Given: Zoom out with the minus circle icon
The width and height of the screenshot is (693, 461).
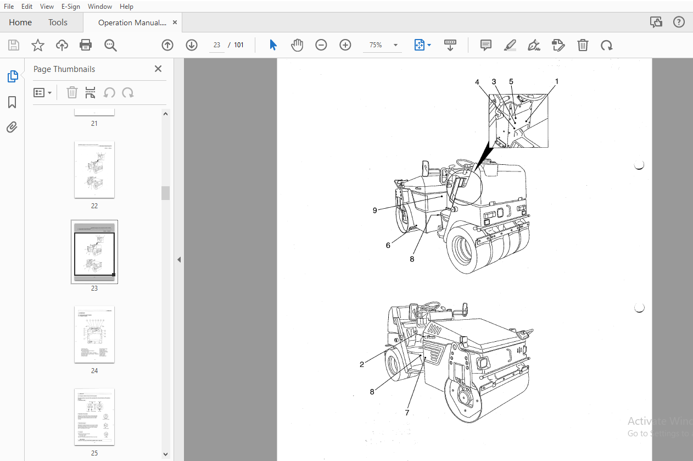Looking at the screenshot, I should tap(321, 45).
